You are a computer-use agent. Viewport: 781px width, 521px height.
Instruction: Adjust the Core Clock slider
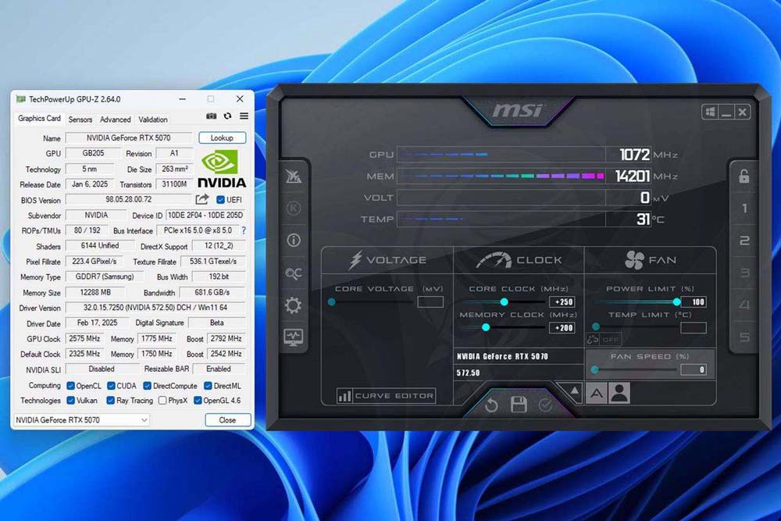(x=503, y=302)
